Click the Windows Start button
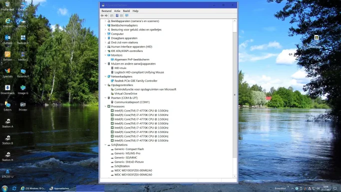This screenshot has width=341, height=192. coord(4,188)
